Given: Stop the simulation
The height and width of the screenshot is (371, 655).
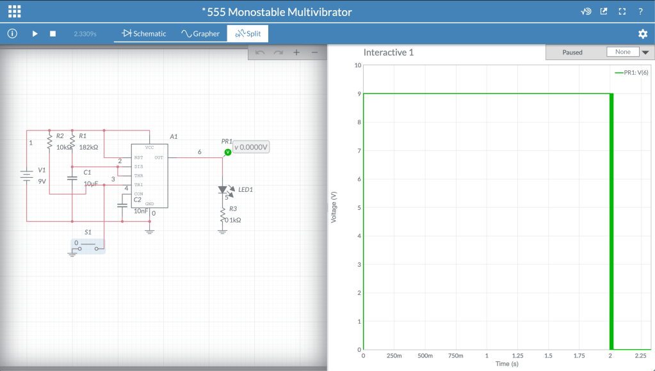Looking at the screenshot, I should pyautogui.click(x=53, y=33).
